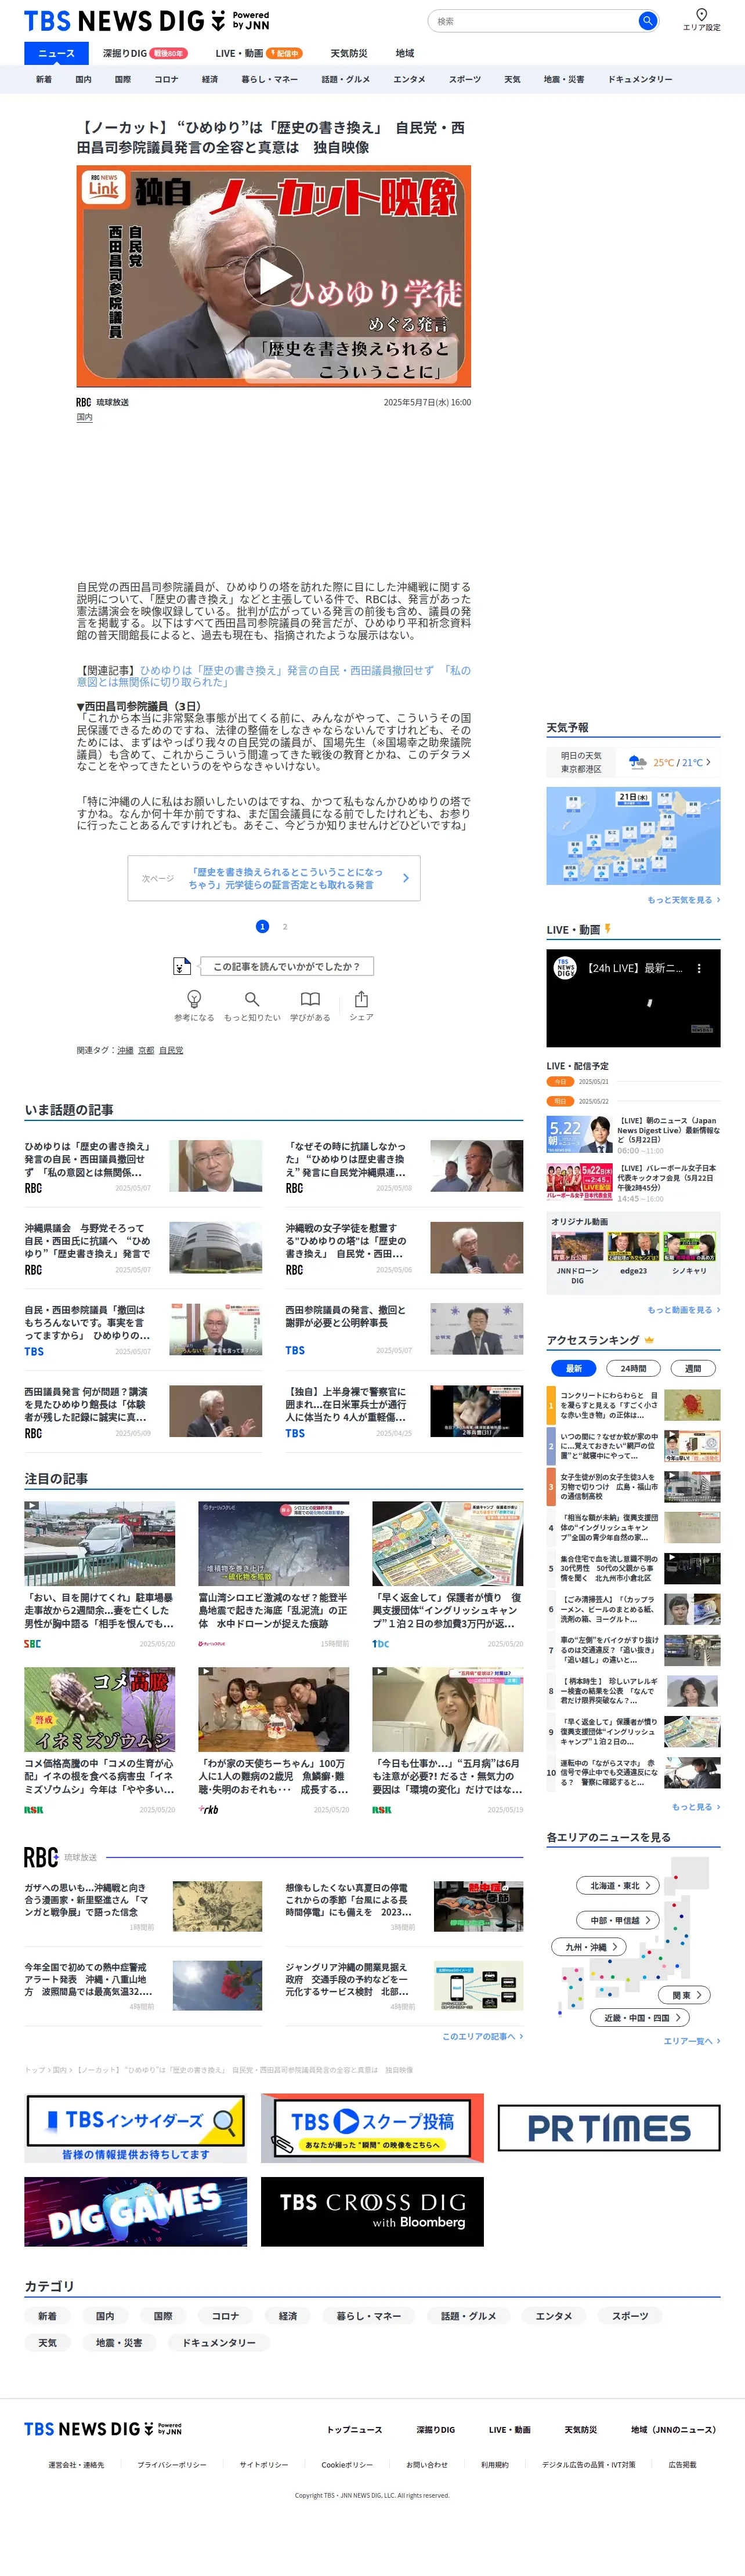Click the 自民党 related tag
Image resolution: width=745 pixels, height=2576 pixels.
[171, 1050]
